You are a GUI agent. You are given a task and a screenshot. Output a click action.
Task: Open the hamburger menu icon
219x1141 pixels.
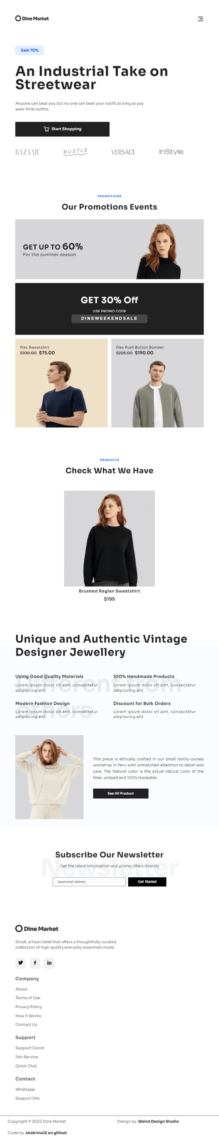click(x=201, y=19)
